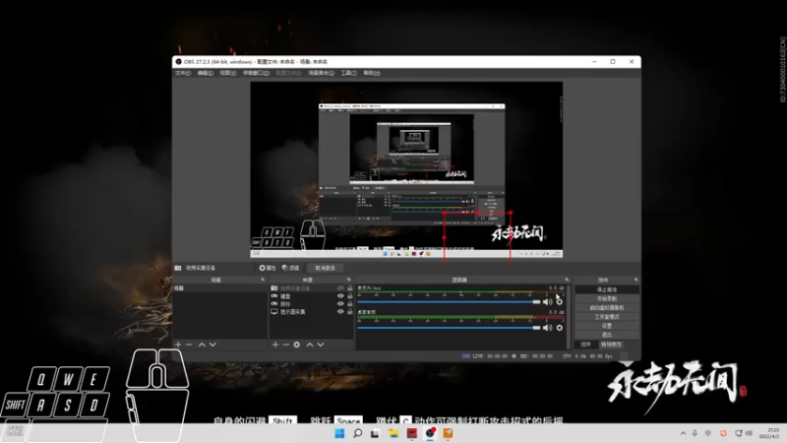This screenshot has width=787, height=443.
Task: Move the scene up with the Scenes panel up arrow
Action: click(x=202, y=345)
